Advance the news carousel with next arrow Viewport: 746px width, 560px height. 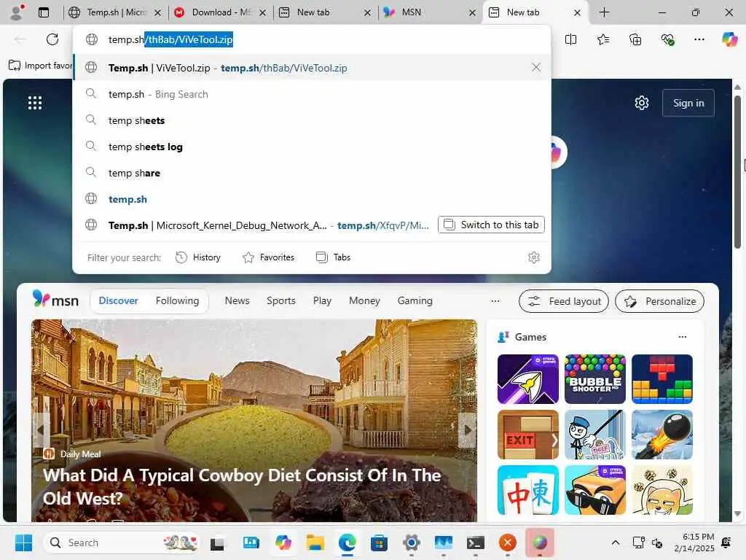coord(467,430)
